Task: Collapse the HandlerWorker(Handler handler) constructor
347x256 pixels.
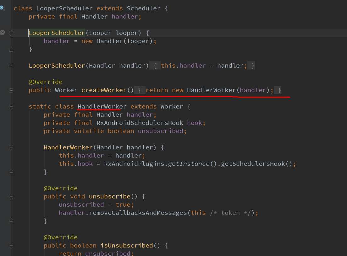Action: [11, 147]
